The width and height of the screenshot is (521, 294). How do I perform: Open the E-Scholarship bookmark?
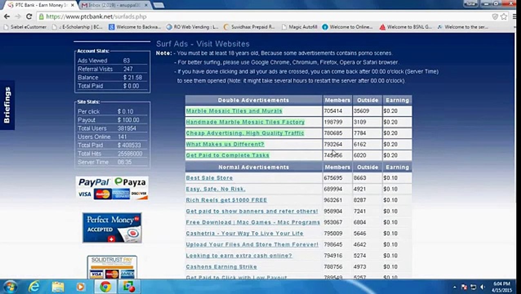pos(77,27)
